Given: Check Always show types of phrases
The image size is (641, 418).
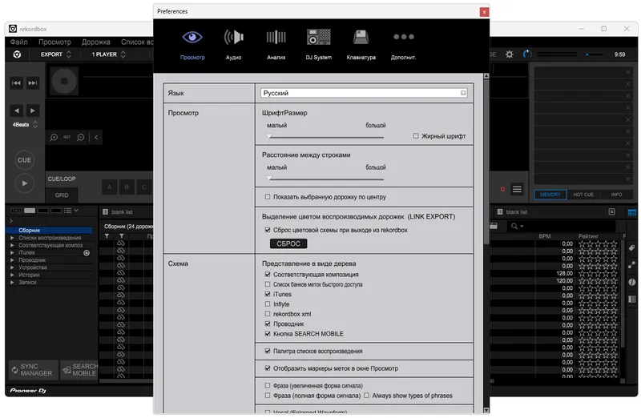Looking at the screenshot, I should 366,396.
